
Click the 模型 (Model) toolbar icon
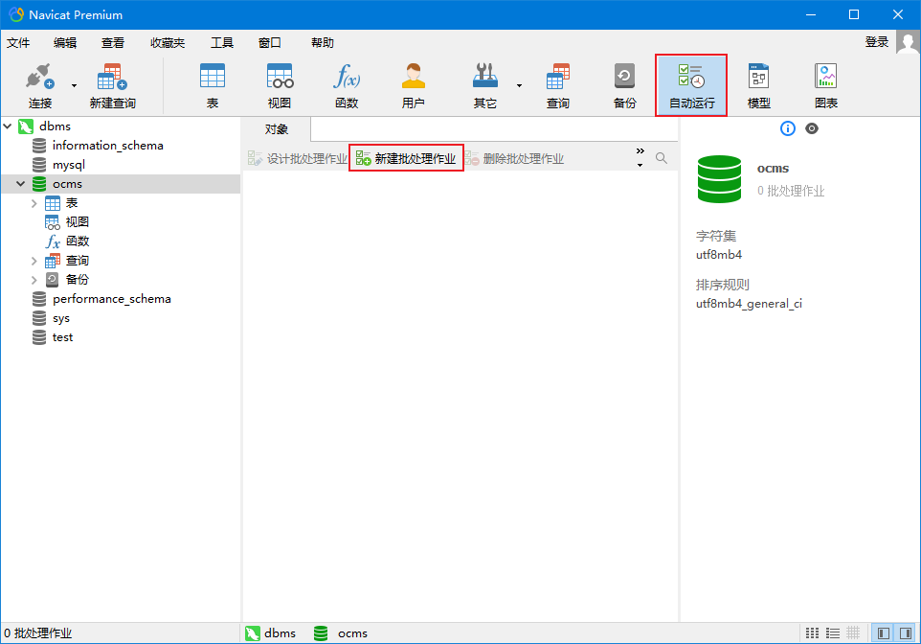(758, 85)
